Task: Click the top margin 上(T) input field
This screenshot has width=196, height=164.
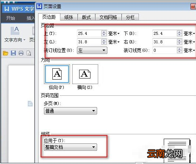Action: point(89,33)
